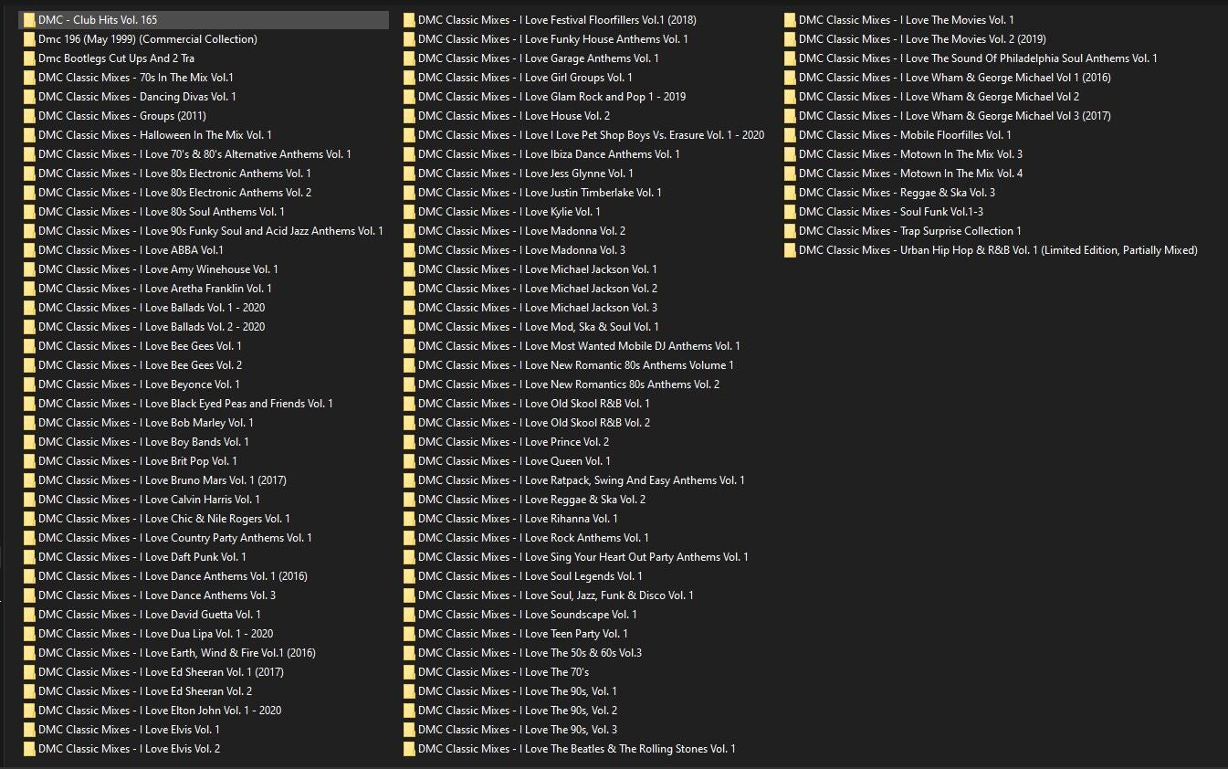Screen dimensions: 1228x769
Task: Select folder icon of I Love Jess Glynne
Action: (x=409, y=174)
